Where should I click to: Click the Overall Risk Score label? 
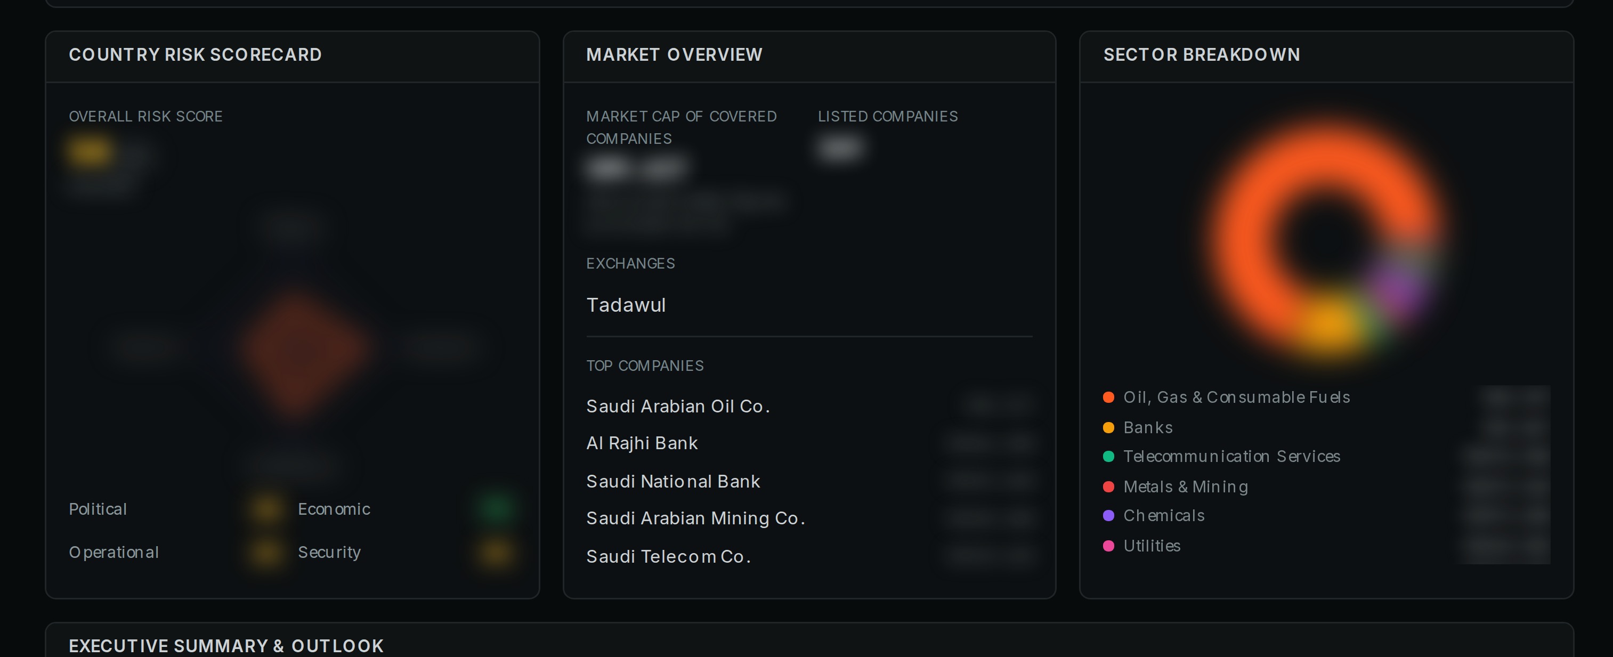tap(146, 117)
